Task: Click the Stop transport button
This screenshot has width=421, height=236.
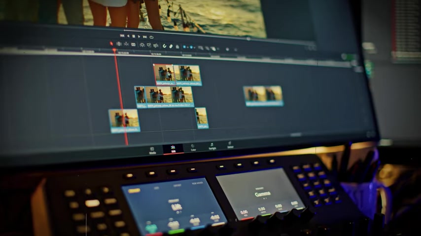Action: [134, 36]
